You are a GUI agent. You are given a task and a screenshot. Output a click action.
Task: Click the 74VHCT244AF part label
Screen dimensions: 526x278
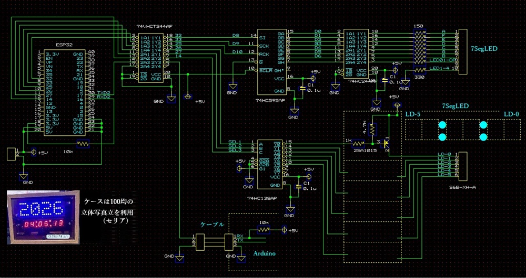pos(153,27)
